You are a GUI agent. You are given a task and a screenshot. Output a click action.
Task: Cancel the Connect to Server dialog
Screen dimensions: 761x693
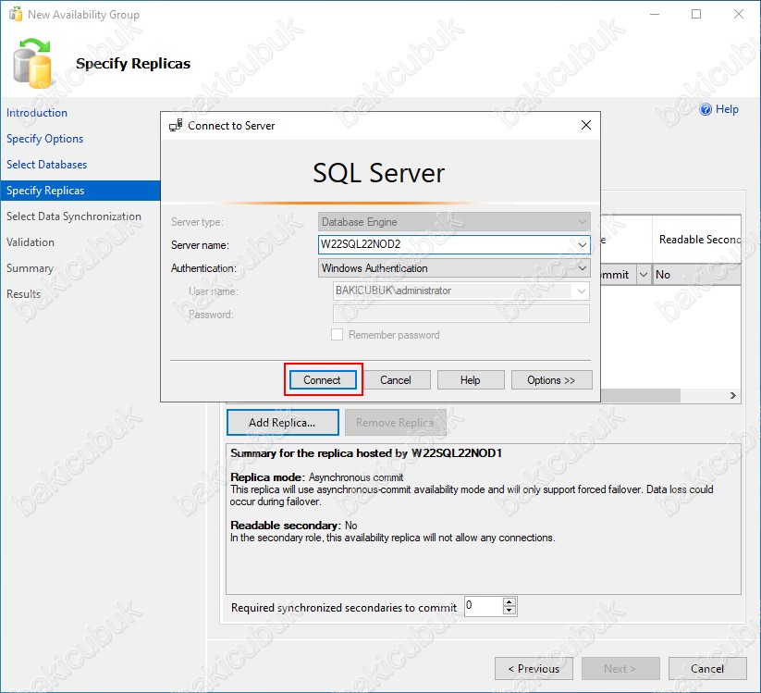[x=396, y=379]
